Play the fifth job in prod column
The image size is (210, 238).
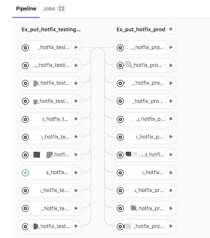[x=171, y=119]
